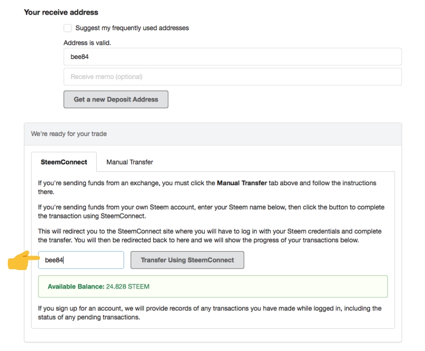The width and height of the screenshot is (425, 351).
Task: Click the Suggest my frequently used addresses label
Action: [132, 28]
